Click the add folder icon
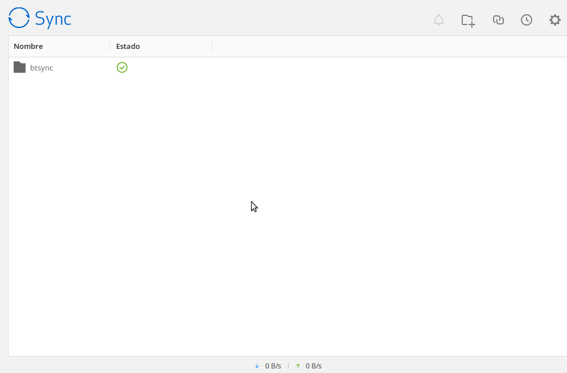 [468, 20]
